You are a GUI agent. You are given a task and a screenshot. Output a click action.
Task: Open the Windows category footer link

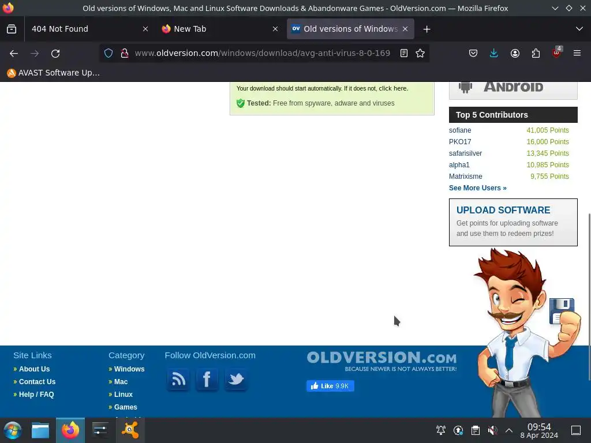pyautogui.click(x=129, y=369)
